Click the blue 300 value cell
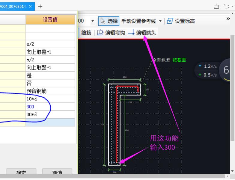 [50, 107]
